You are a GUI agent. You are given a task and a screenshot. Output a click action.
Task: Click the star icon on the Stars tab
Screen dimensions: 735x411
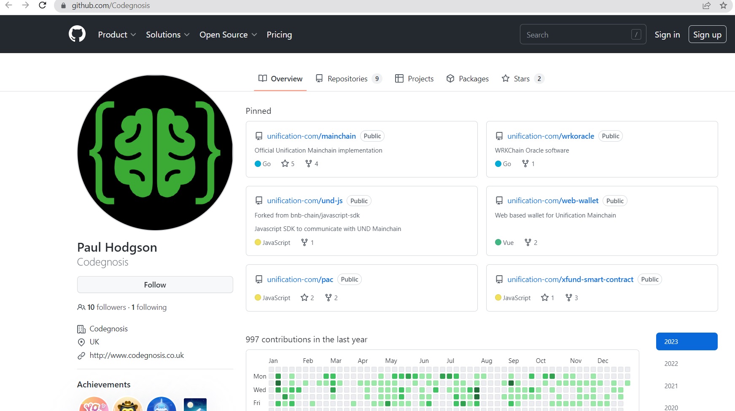click(x=505, y=78)
